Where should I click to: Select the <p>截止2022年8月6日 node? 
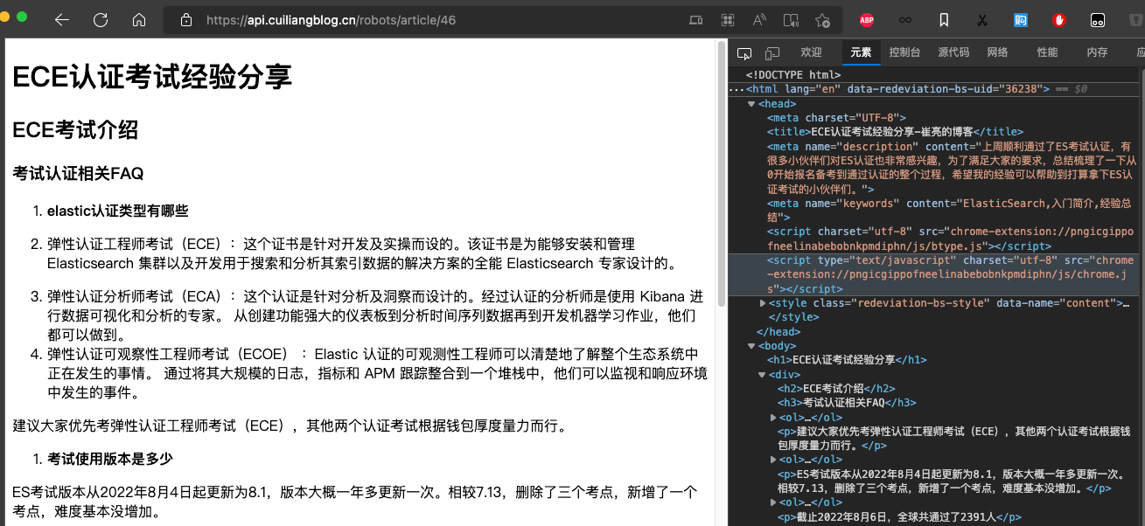[899, 517]
